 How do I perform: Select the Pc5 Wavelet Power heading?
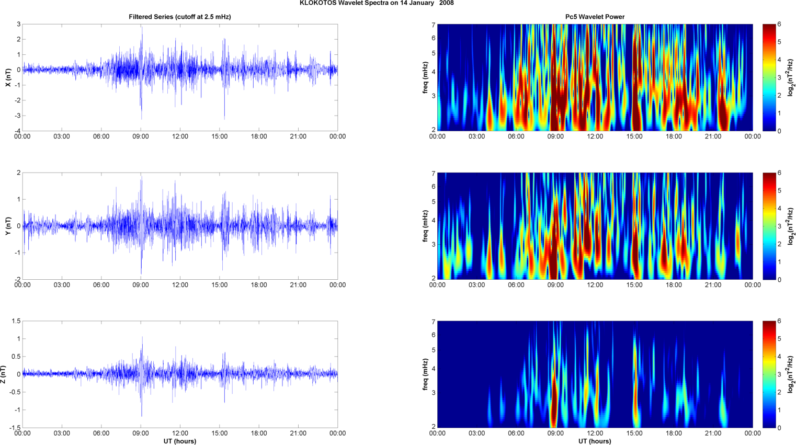coord(595,17)
